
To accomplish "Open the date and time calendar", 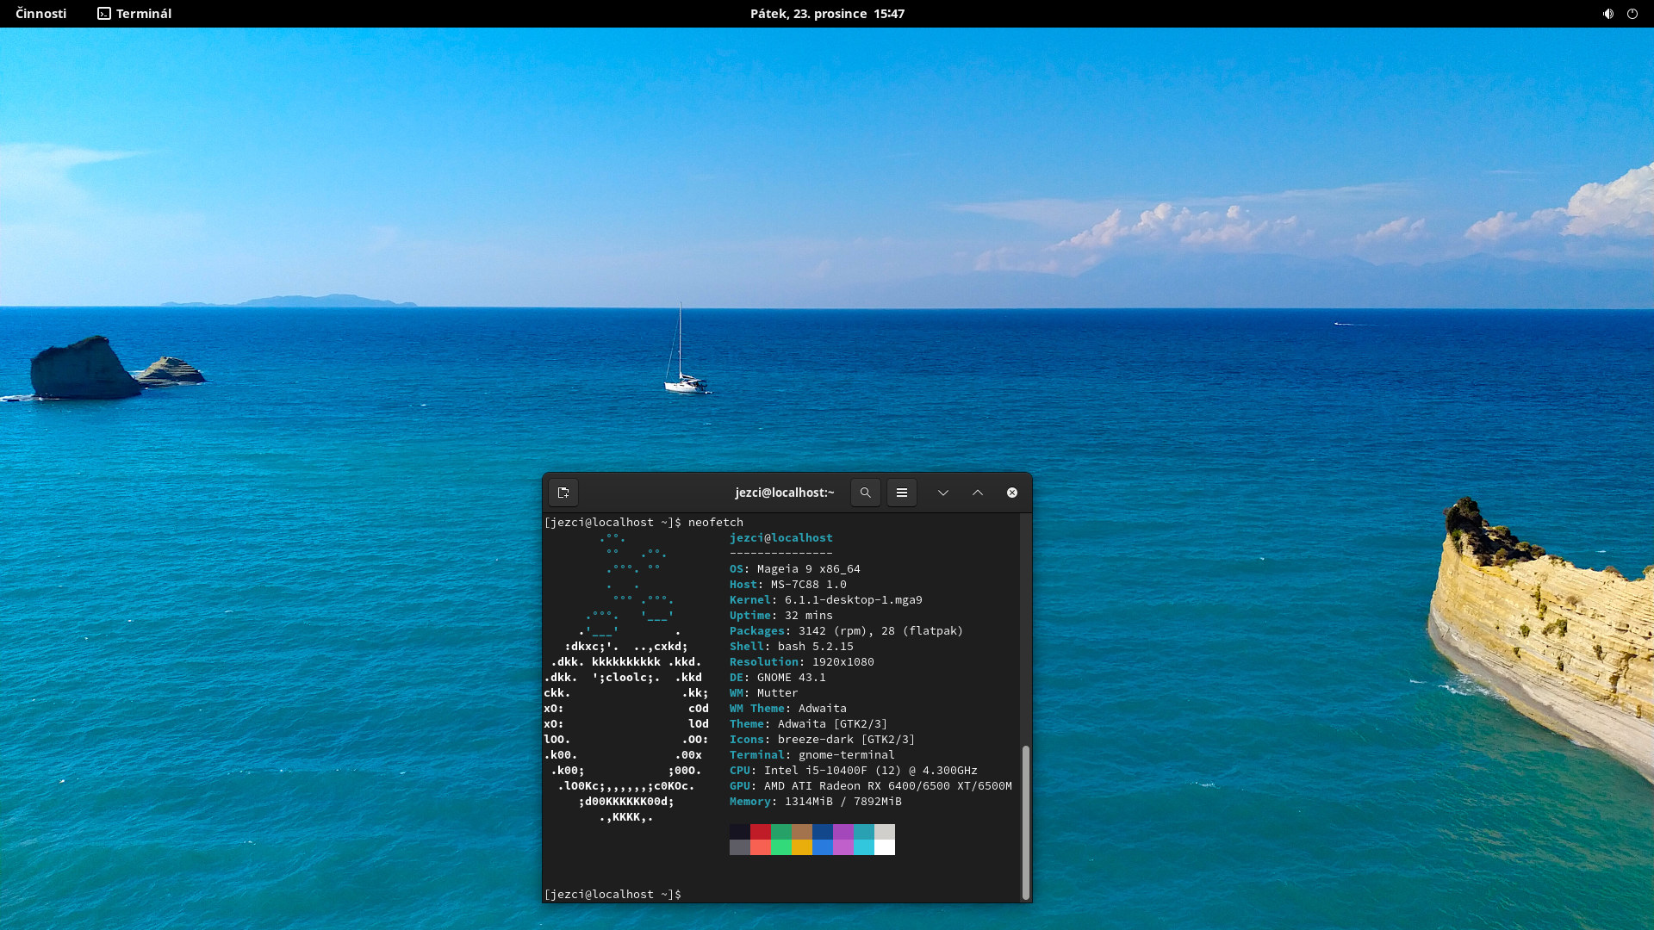I will pyautogui.click(x=827, y=14).
